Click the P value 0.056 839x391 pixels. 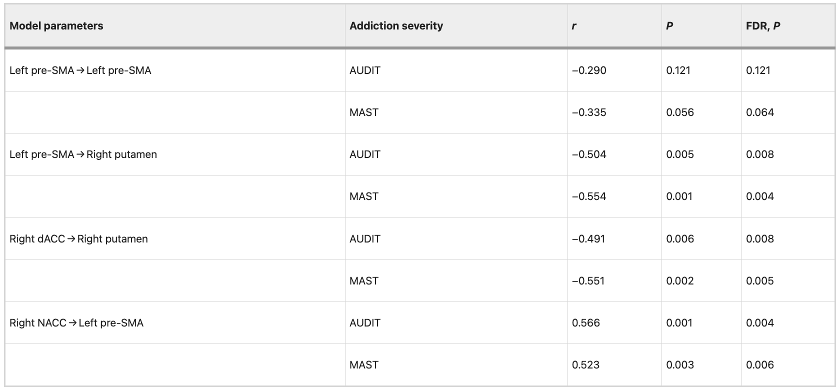coord(680,112)
